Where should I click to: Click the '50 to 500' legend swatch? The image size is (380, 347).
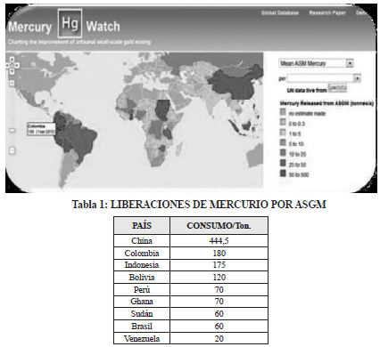(283, 173)
